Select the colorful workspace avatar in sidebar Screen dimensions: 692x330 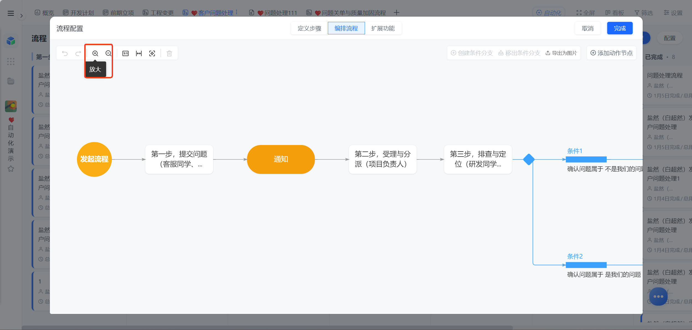click(x=11, y=106)
